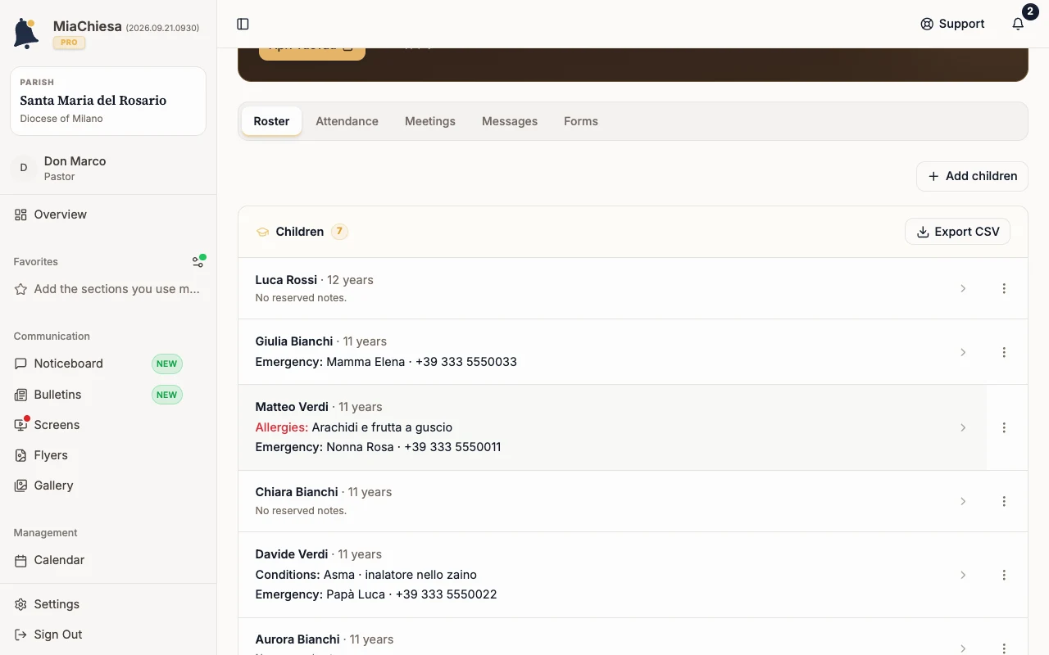Export the children list as CSV
The image size is (1049, 655).
[957, 232]
